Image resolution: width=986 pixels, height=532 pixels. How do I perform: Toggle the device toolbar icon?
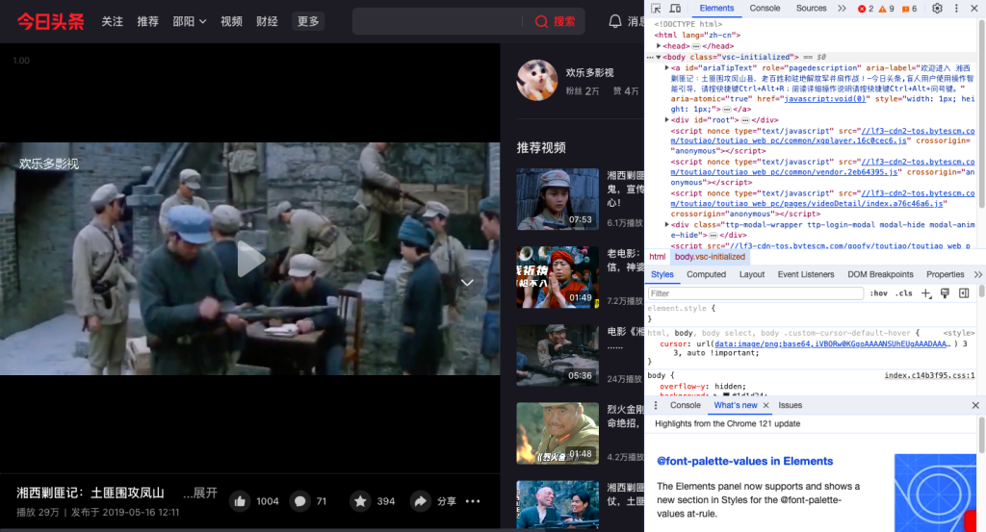675,8
